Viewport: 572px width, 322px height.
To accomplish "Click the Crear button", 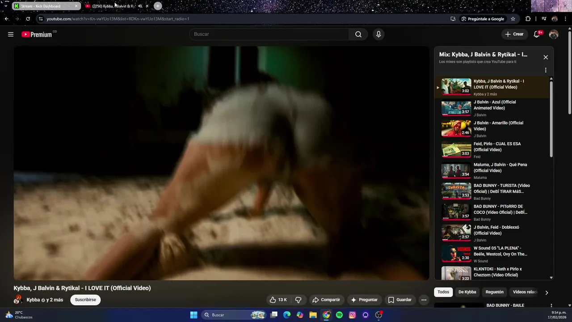I will (514, 34).
